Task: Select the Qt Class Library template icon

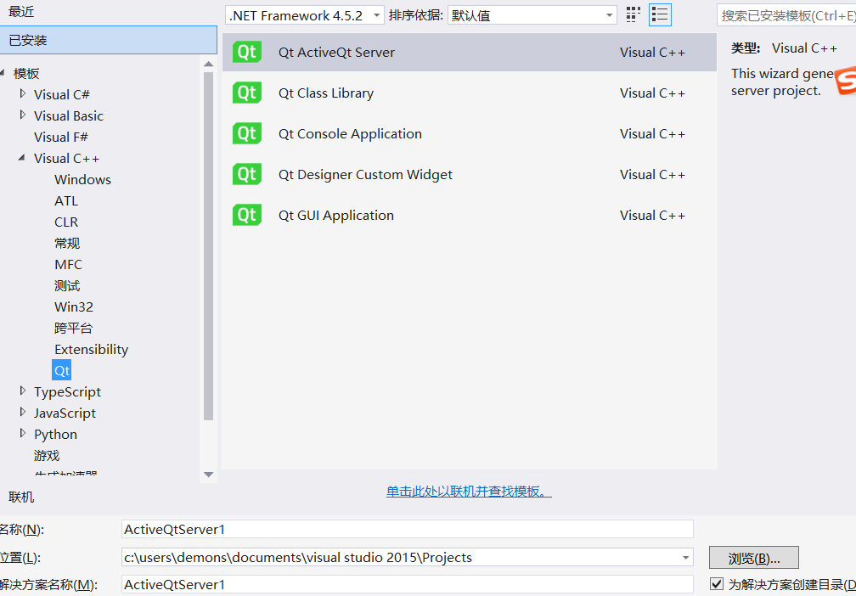Action: tap(246, 93)
